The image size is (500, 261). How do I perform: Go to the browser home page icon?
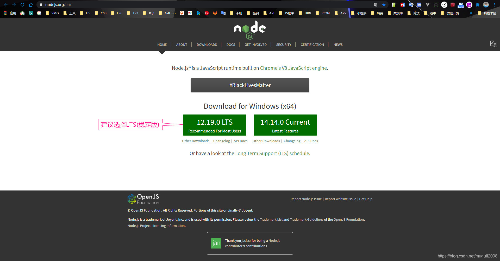[x=31, y=5]
